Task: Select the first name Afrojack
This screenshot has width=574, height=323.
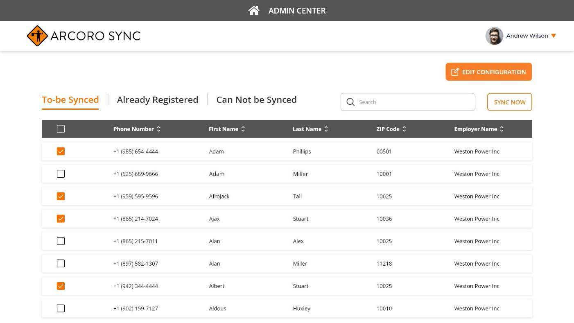Action: tap(219, 197)
